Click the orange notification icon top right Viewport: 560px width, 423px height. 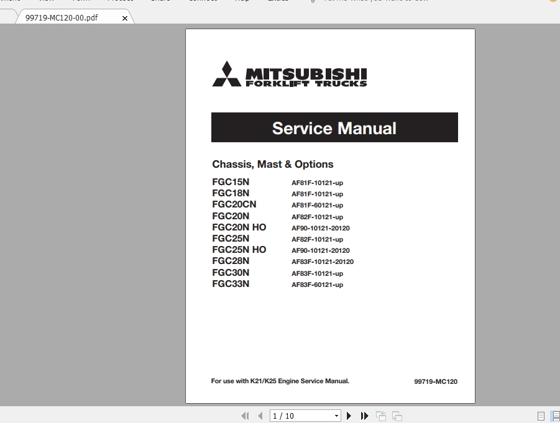coord(553,2)
